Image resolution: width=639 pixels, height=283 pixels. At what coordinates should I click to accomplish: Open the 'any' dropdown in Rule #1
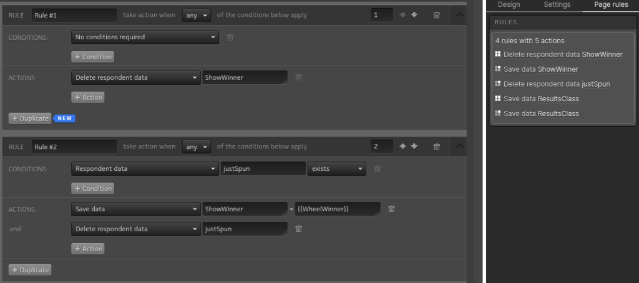click(197, 15)
